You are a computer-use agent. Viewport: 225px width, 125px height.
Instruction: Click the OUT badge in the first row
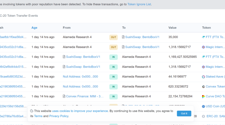(113, 37)
